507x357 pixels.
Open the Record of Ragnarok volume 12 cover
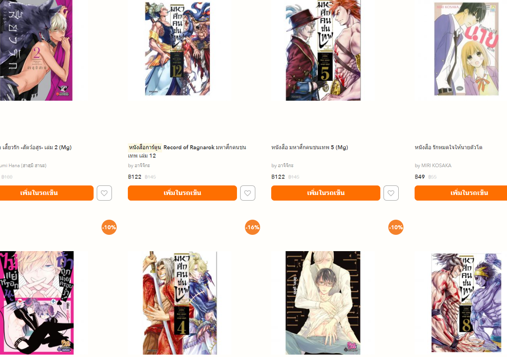pyautogui.click(x=177, y=49)
